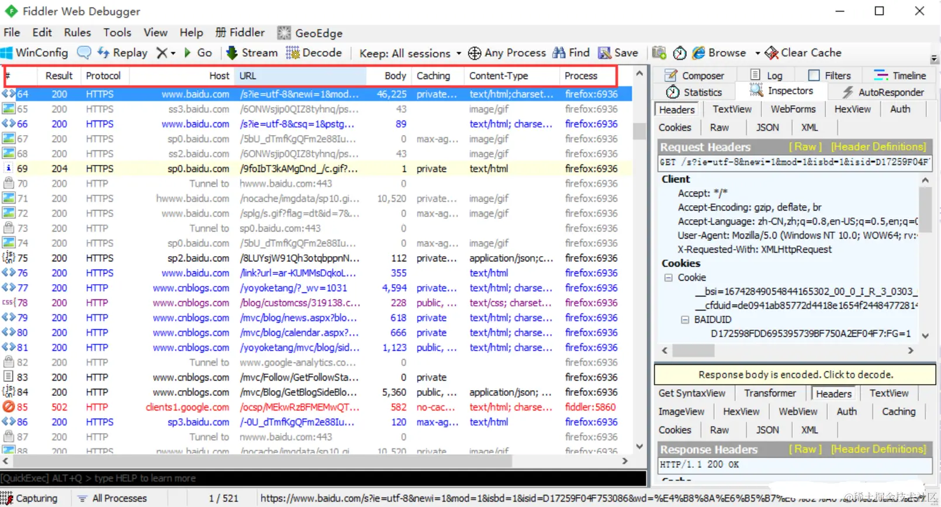The image size is (941, 507).
Task: Open the Tools menu
Action: tap(117, 33)
